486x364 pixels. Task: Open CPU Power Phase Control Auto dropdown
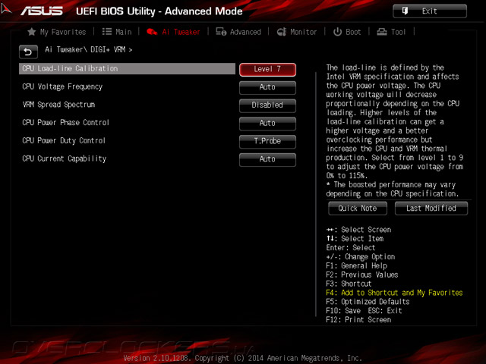[x=267, y=124]
